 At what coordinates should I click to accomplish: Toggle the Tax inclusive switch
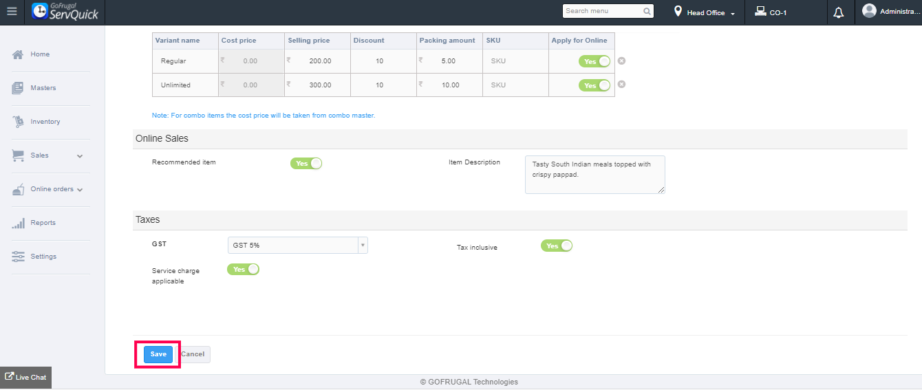coord(557,246)
